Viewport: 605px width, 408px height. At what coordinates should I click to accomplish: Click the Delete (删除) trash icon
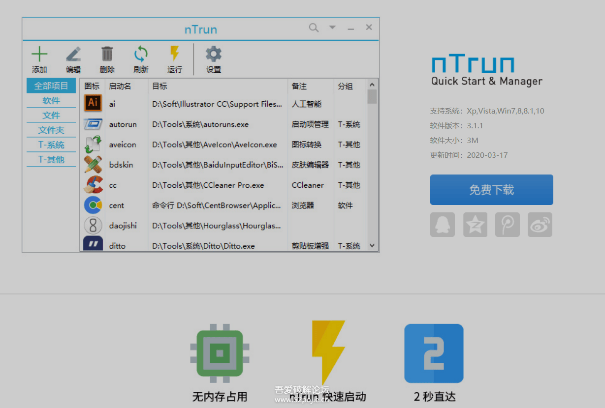(107, 54)
